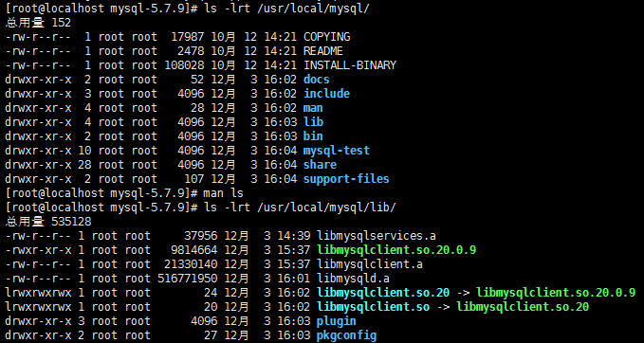Select the docs directory name

pyautogui.click(x=316, y=80)
